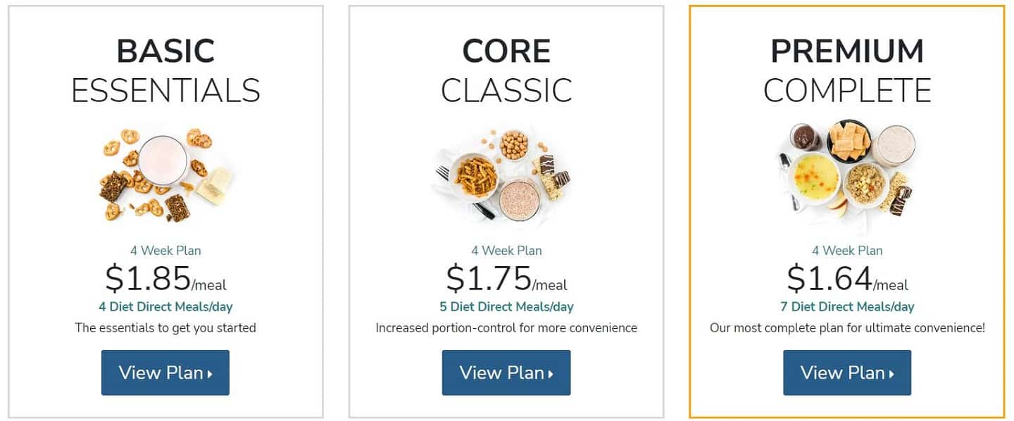Select the CORE CLASSIC plan heading
Viewport: 1014px width, 421px height.
coord(506,71)
